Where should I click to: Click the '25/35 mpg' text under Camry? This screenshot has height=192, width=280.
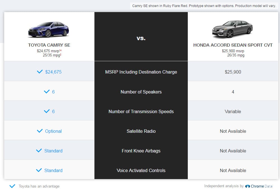tap(51, 55)
